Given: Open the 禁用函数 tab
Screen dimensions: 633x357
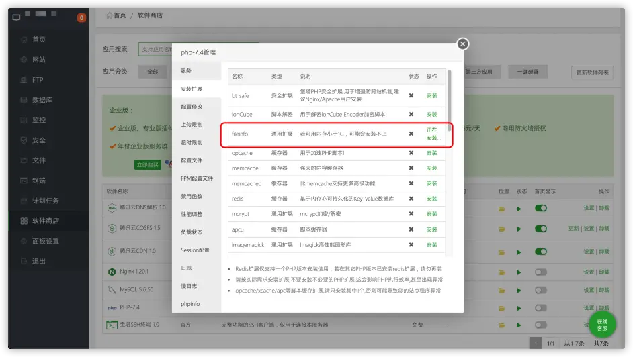Looking at the screenshot, I should (x=192, y=196).
